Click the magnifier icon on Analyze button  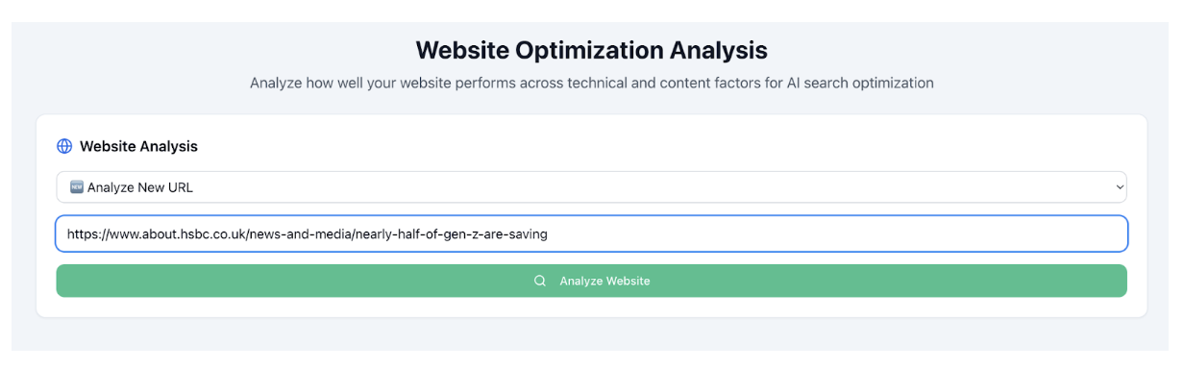coord(540,281)
